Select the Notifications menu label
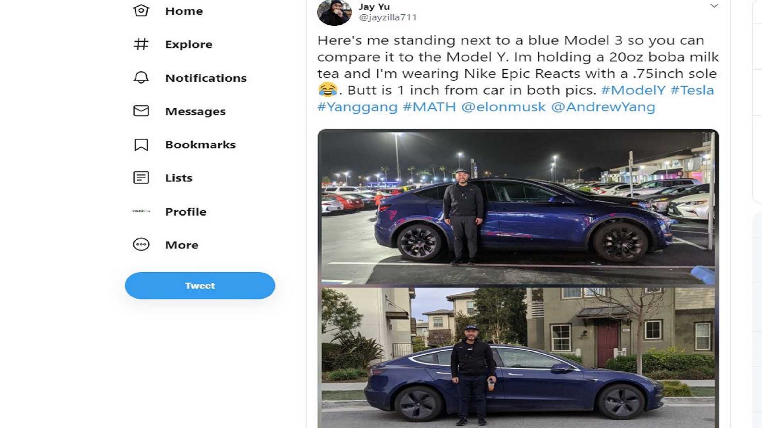This screenshot has height=428, width=762. [206, 78]
